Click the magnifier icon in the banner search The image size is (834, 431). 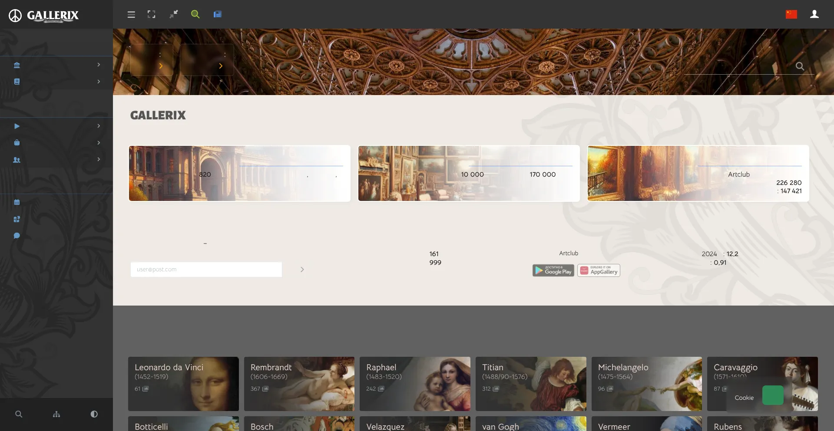[800, 66]
